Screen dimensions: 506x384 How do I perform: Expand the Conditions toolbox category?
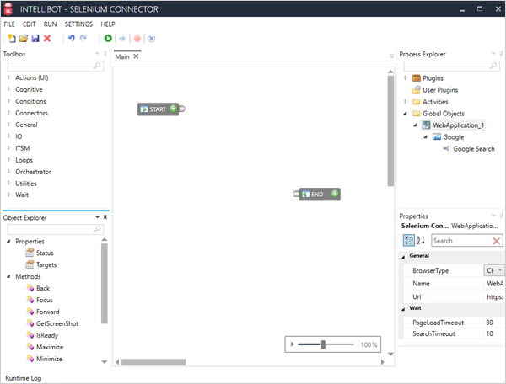9,101
